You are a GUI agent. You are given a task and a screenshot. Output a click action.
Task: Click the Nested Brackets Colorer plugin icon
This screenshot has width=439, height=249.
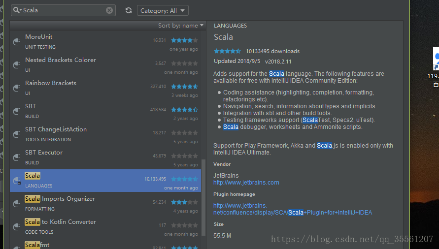pyautogui.click(x=17, y=65)
